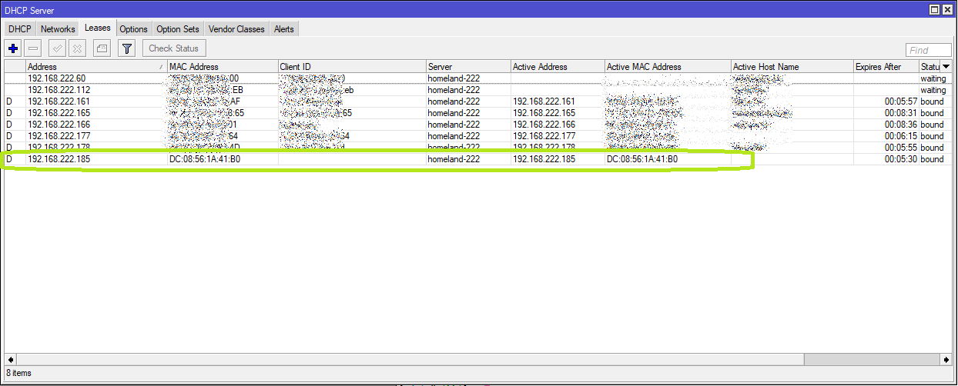The width and height of the screenshot is (958, 386).
Task: Click the expiry value 00:08:31
Action: pyautogui.click(x=901, y=113)
